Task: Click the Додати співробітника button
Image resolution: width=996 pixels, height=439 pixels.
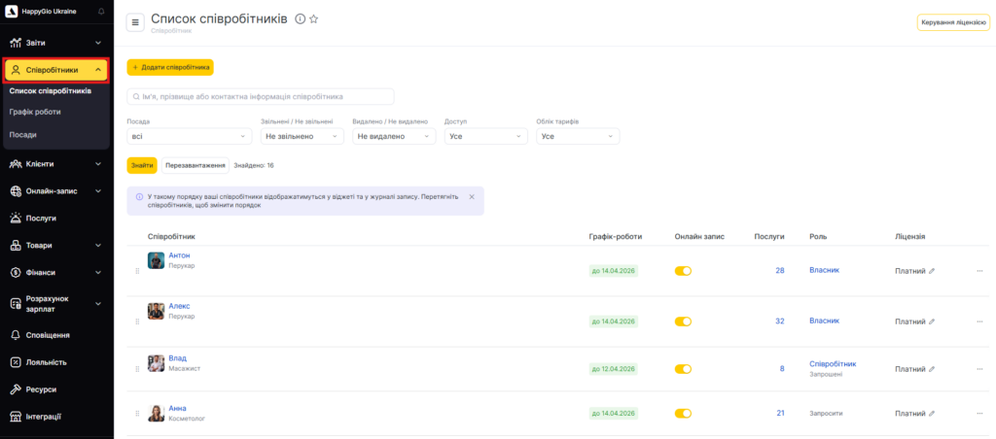Action: tap(170, 67)
